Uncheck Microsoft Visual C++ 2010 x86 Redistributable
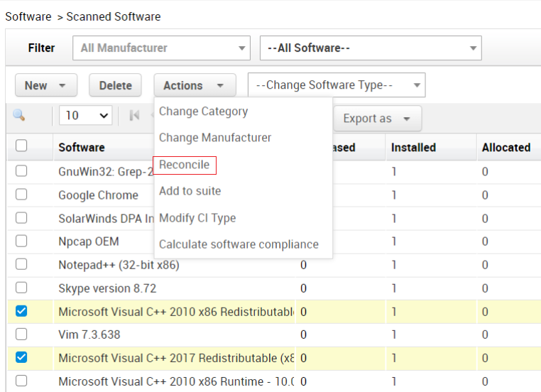 click(x=21, y=311)
